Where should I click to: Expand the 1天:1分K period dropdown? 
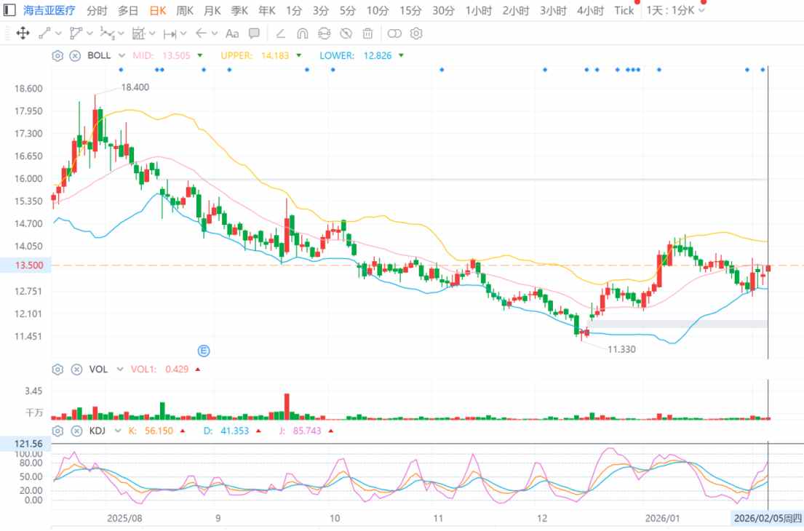tap(701, 10)
